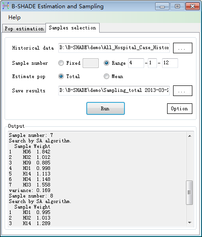
Task: Click the Run button
Action: tap(106, 108)
